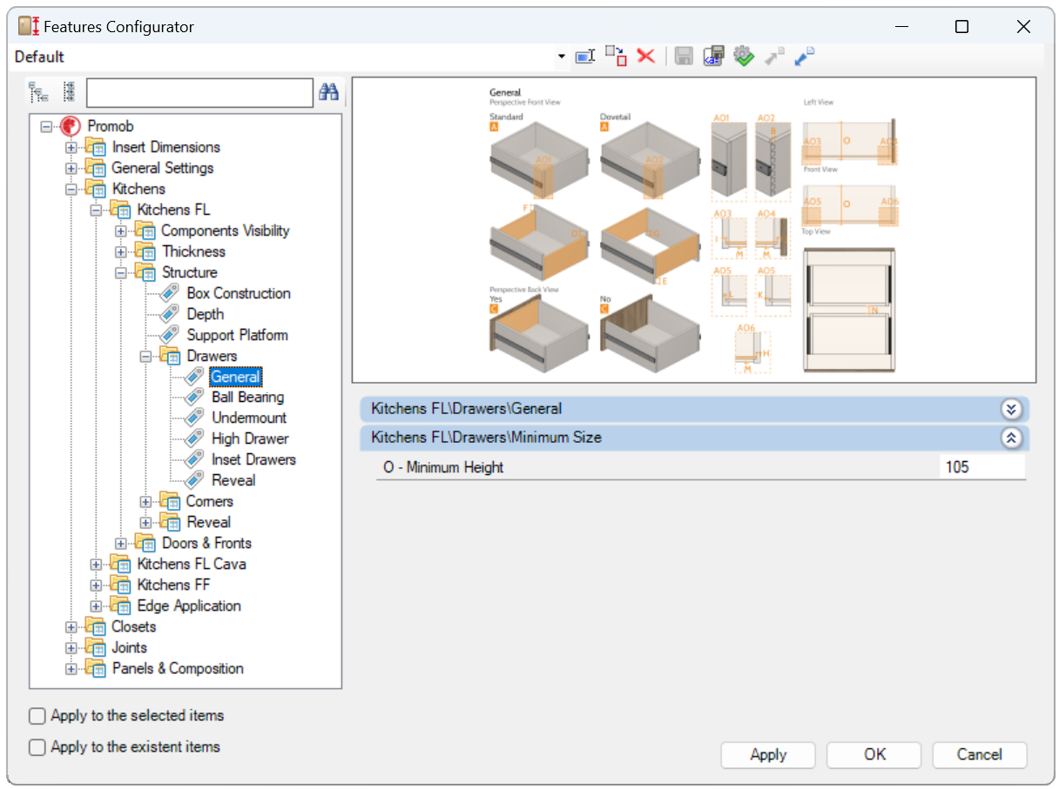Enable Apply to the selected items

pyautogui.click(x=37, y=716)
